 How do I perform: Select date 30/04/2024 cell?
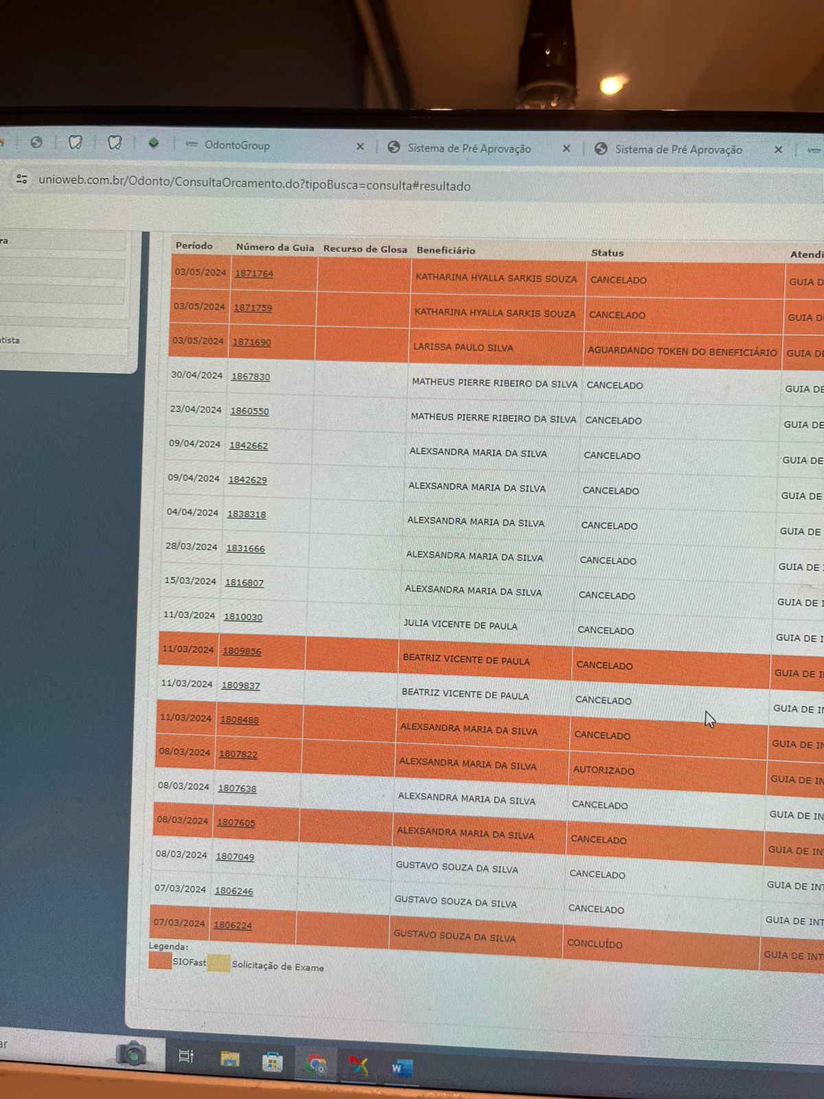click(197, 376)
